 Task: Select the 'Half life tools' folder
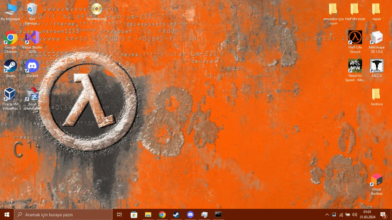coord(355,12)
